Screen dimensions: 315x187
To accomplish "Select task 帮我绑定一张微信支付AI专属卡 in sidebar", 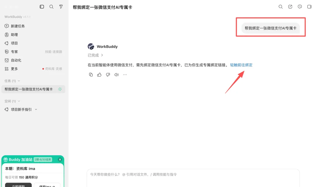I will coord(33,89).
